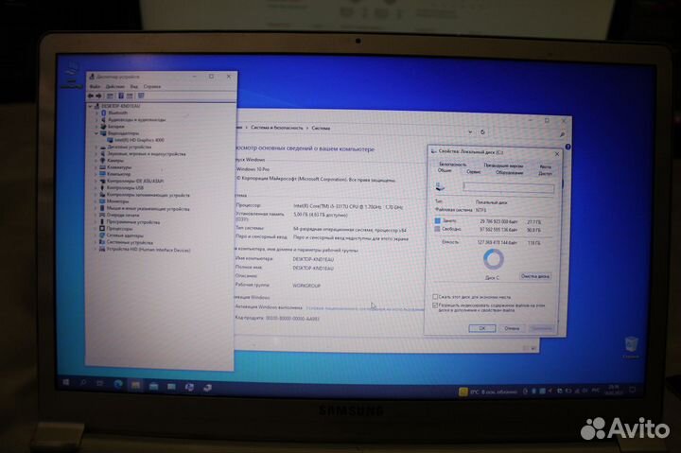Open the license terms link beside activation status
This screenshot has width=681, height=453.
tap(365, 309)
